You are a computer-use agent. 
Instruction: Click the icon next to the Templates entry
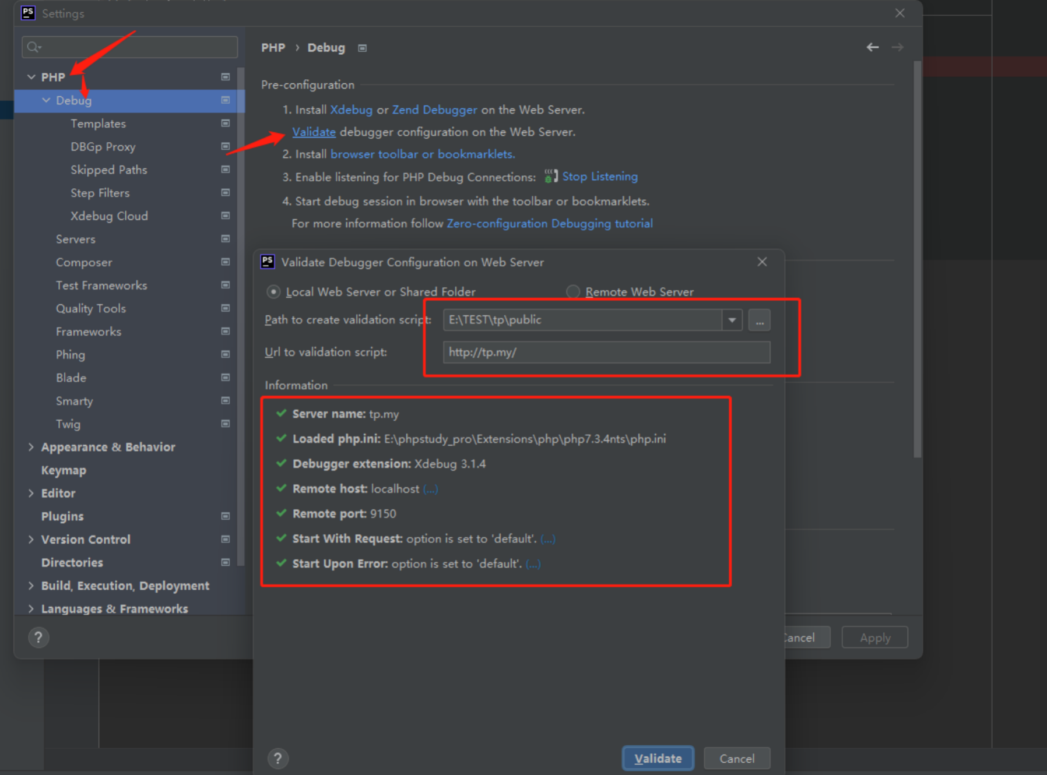coord(225,123)
